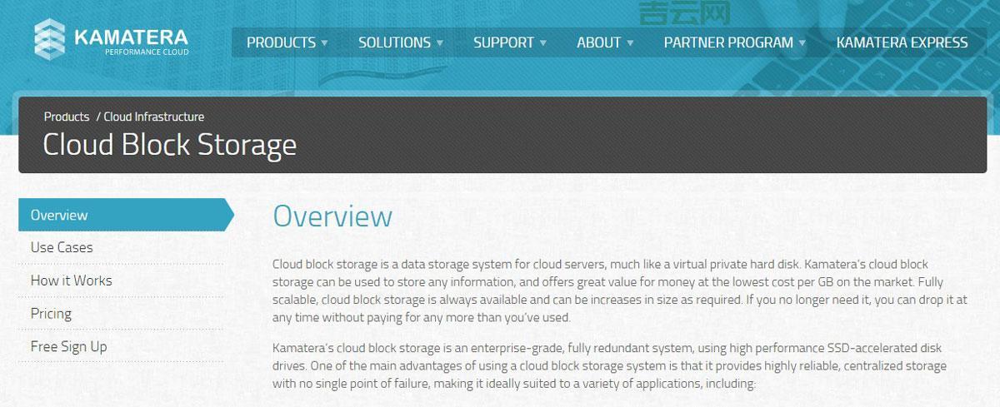Click the Products breadcrumb link

67,117
